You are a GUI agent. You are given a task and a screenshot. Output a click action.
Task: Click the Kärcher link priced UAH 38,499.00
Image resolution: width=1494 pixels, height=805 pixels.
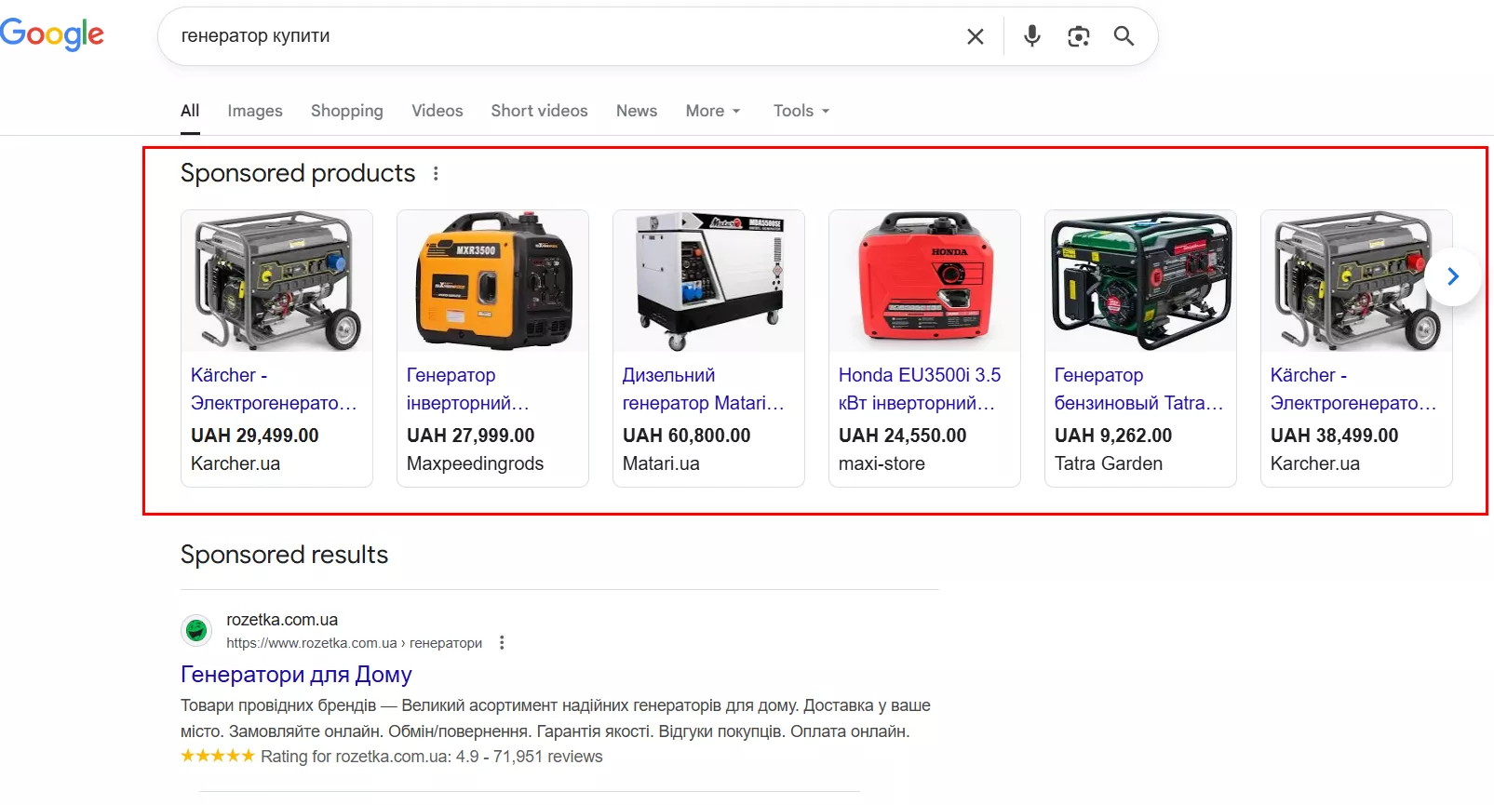click(x=1353, y=389)
